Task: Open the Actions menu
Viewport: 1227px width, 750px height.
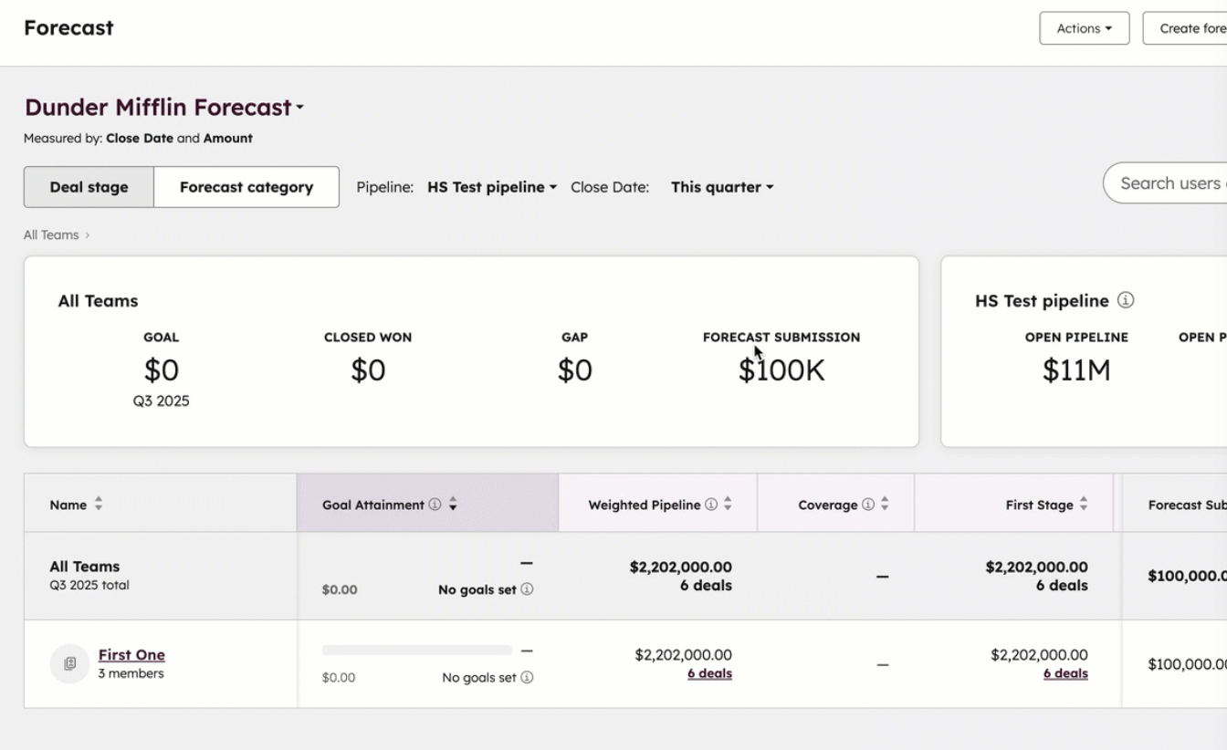Action: [x=1084, y=28]
